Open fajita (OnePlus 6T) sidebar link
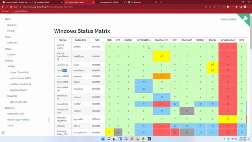Screen dimensions: 252x142 pos(19,90)
